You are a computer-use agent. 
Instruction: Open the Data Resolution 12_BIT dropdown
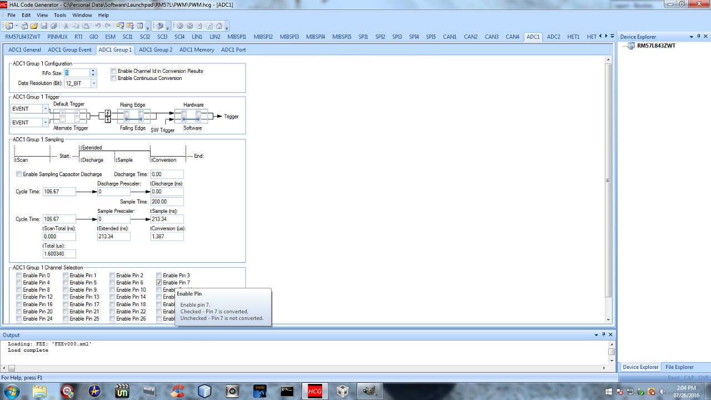tap(93, 83)
